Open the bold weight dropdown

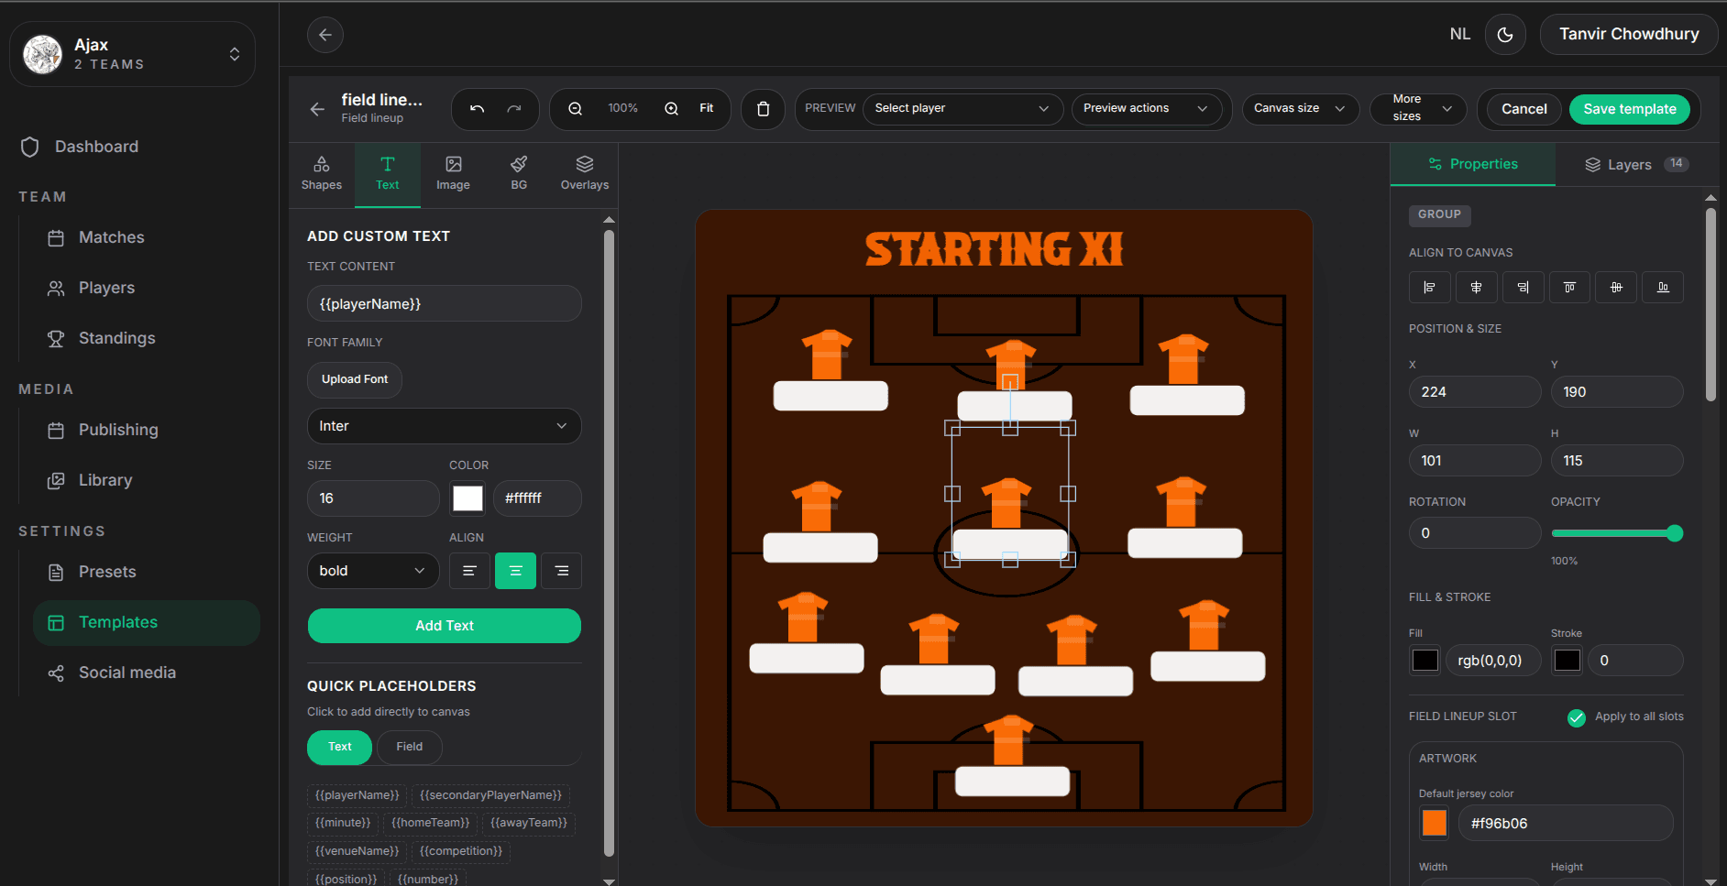373,571
